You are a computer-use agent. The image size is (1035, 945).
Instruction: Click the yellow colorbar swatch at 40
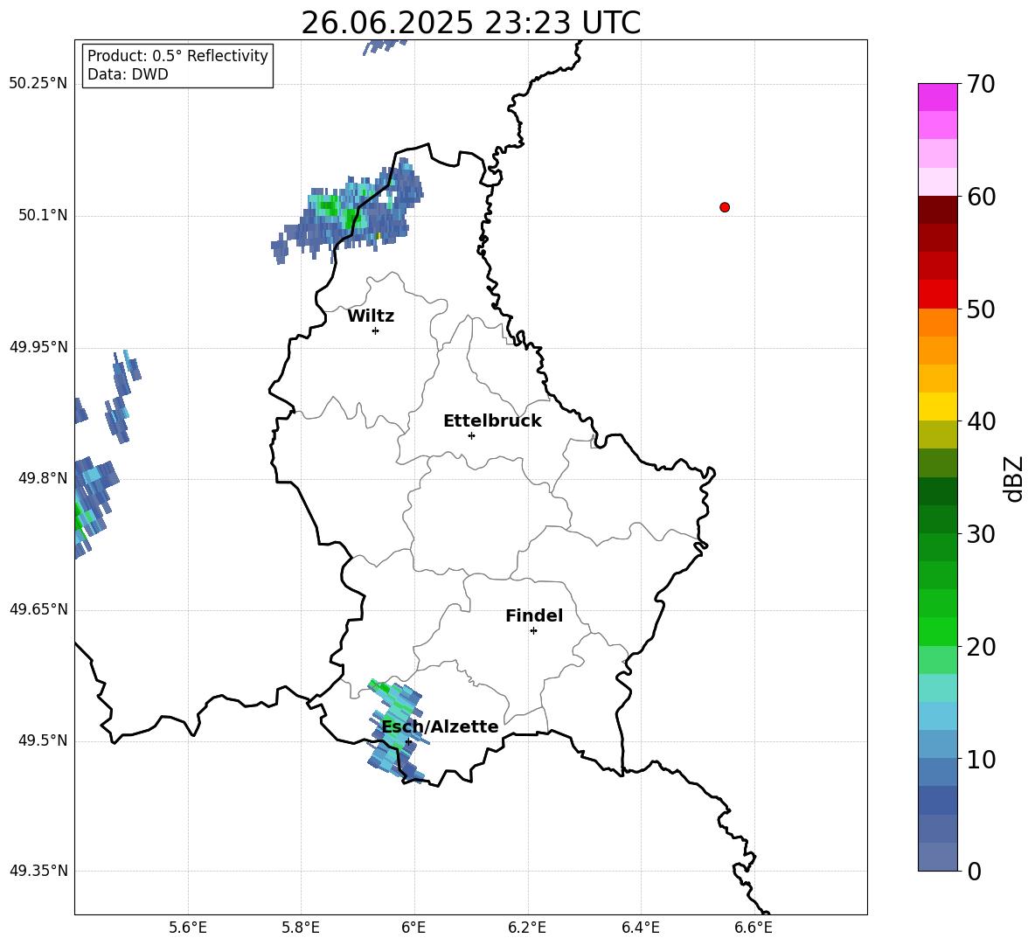tap(938, 406)
